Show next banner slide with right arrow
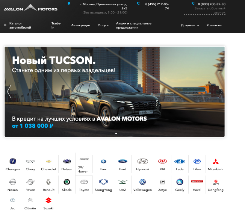The image size is (245, 221). tap(220, 92)
